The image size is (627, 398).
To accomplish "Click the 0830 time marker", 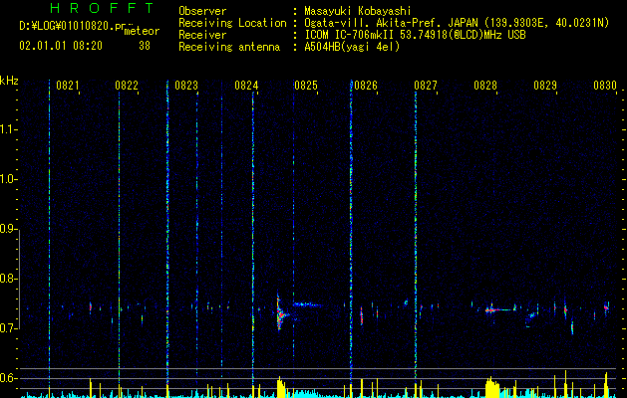I will point(605,86).
